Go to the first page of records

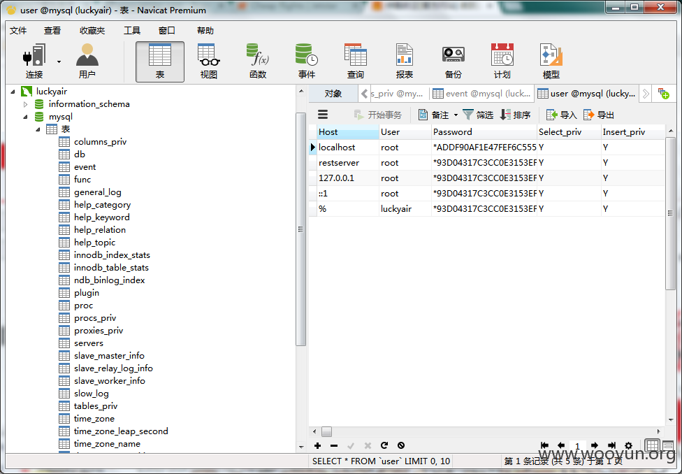pyautogui.click(x=544, y=445)
